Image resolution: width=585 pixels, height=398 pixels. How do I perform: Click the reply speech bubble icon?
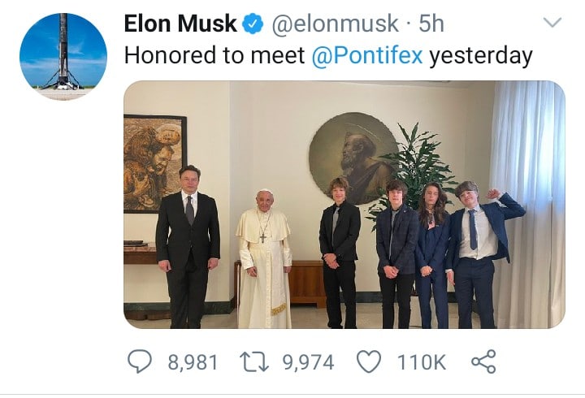pyautogui.click(x=140, y=361)
